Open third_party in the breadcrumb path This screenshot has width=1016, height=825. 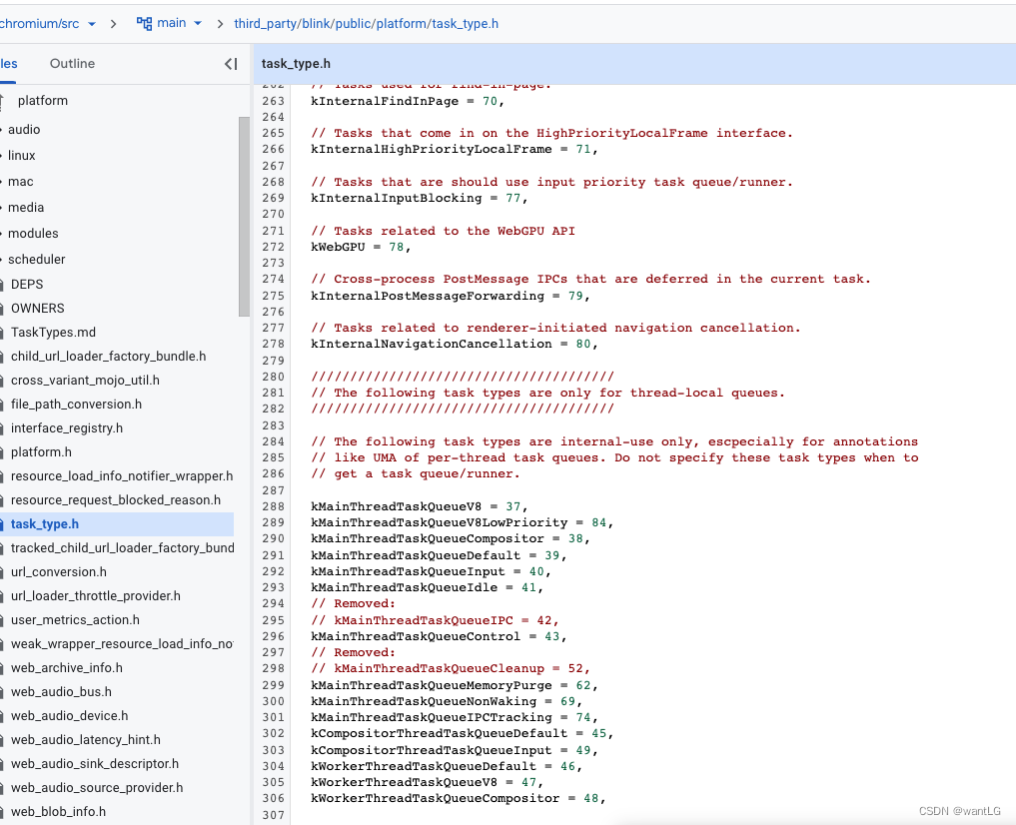click(x=266, y=24)
